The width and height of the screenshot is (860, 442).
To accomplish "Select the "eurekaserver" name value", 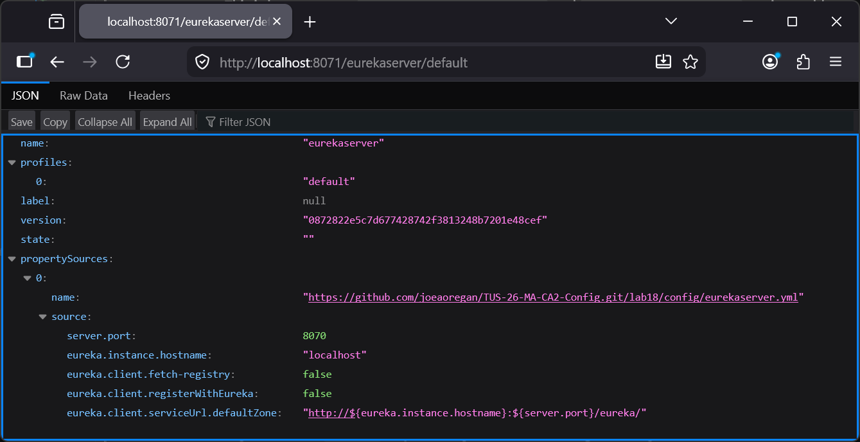I will (344, 143).
